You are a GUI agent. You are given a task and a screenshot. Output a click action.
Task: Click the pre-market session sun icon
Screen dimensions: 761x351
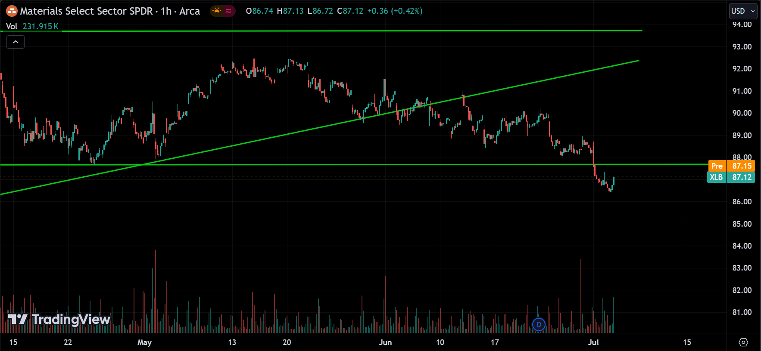217,11
